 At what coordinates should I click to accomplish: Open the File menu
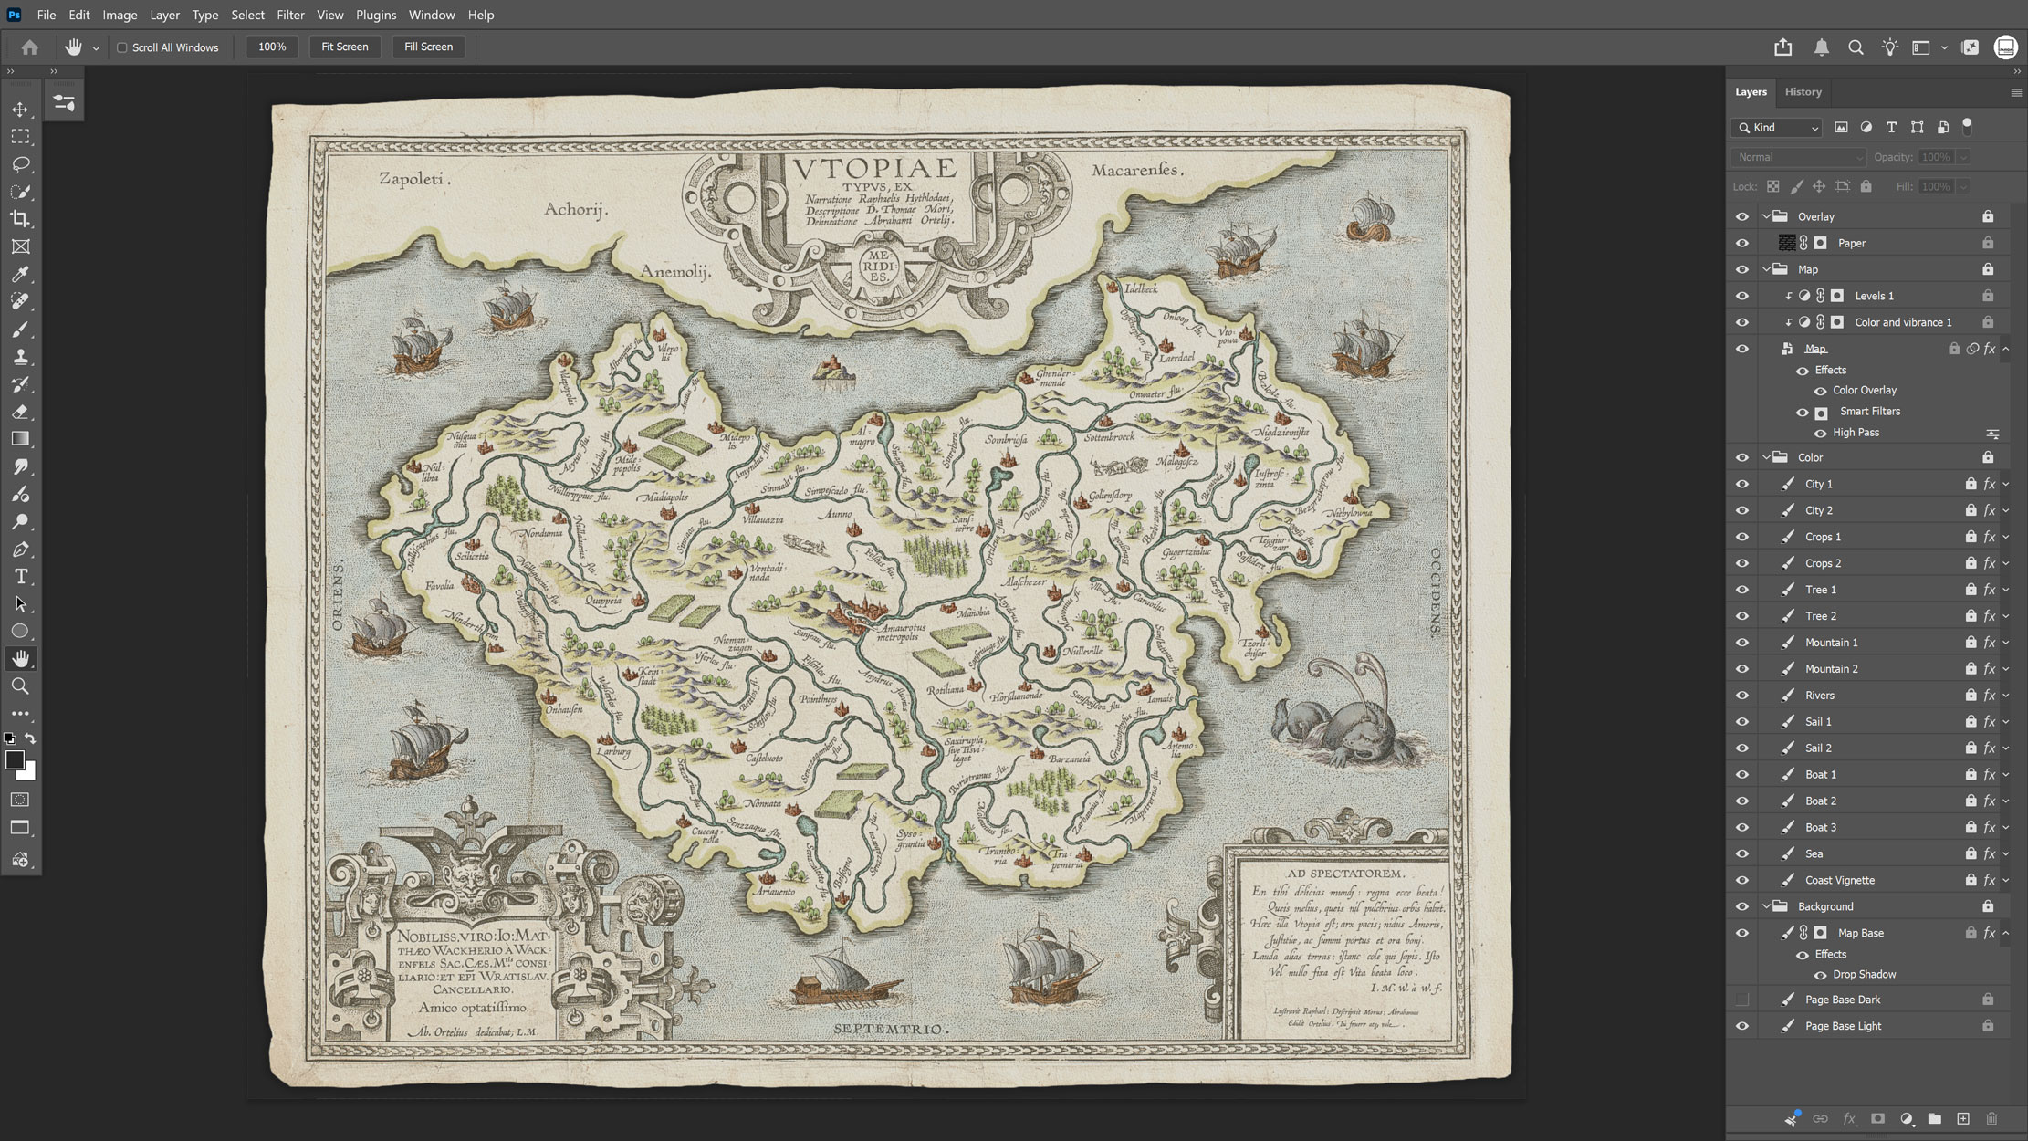pos(47,15)
